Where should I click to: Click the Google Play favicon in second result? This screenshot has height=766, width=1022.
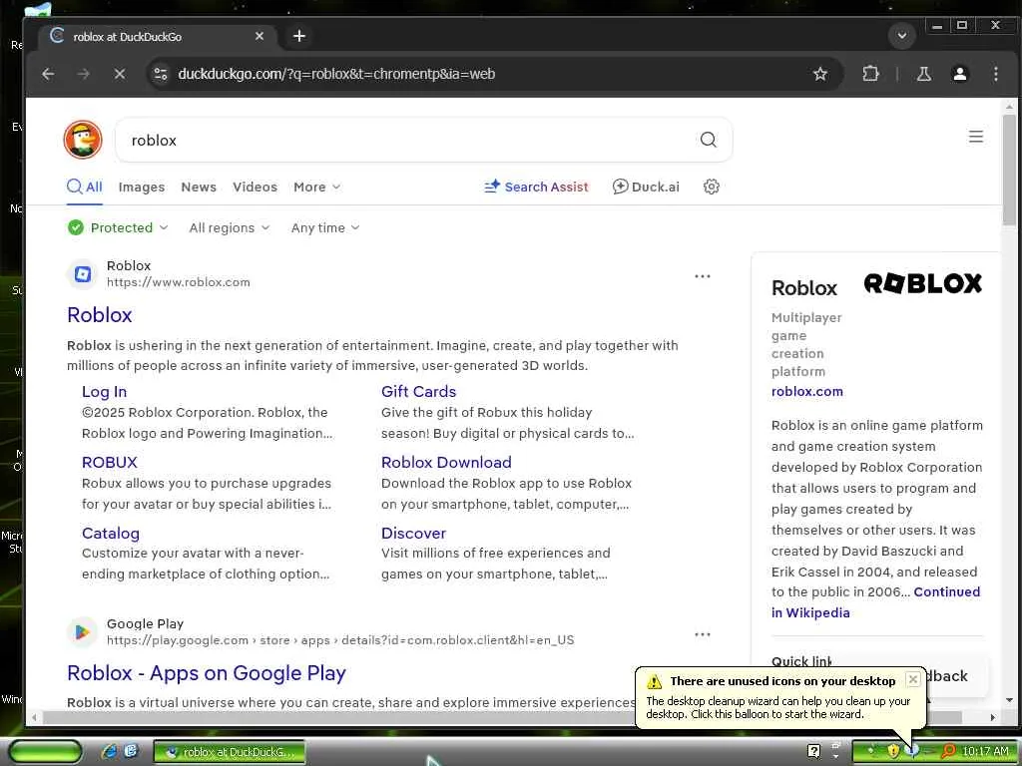[x=83, y=631]
